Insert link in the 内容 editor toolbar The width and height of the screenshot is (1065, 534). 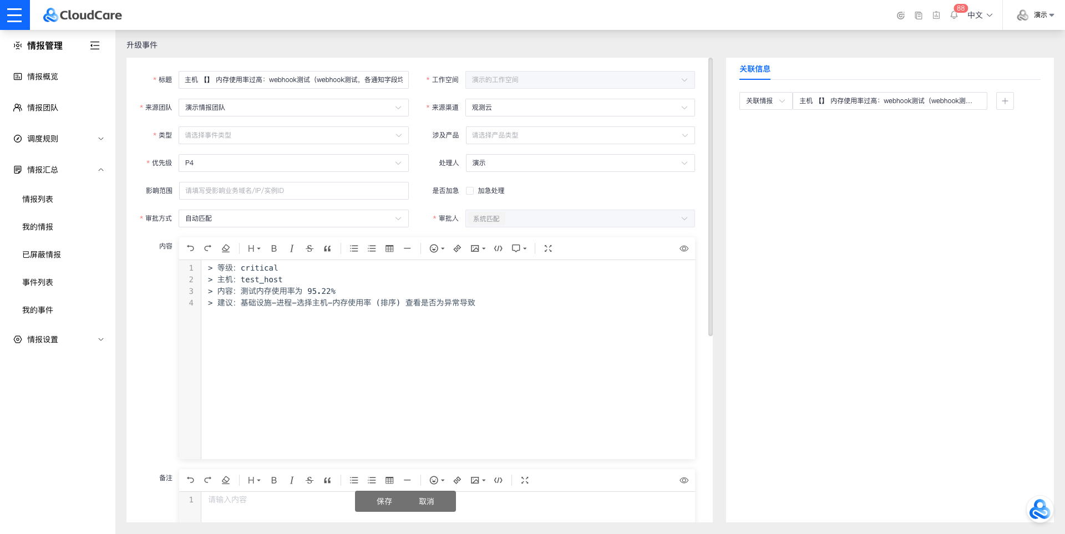click(457, 248)
